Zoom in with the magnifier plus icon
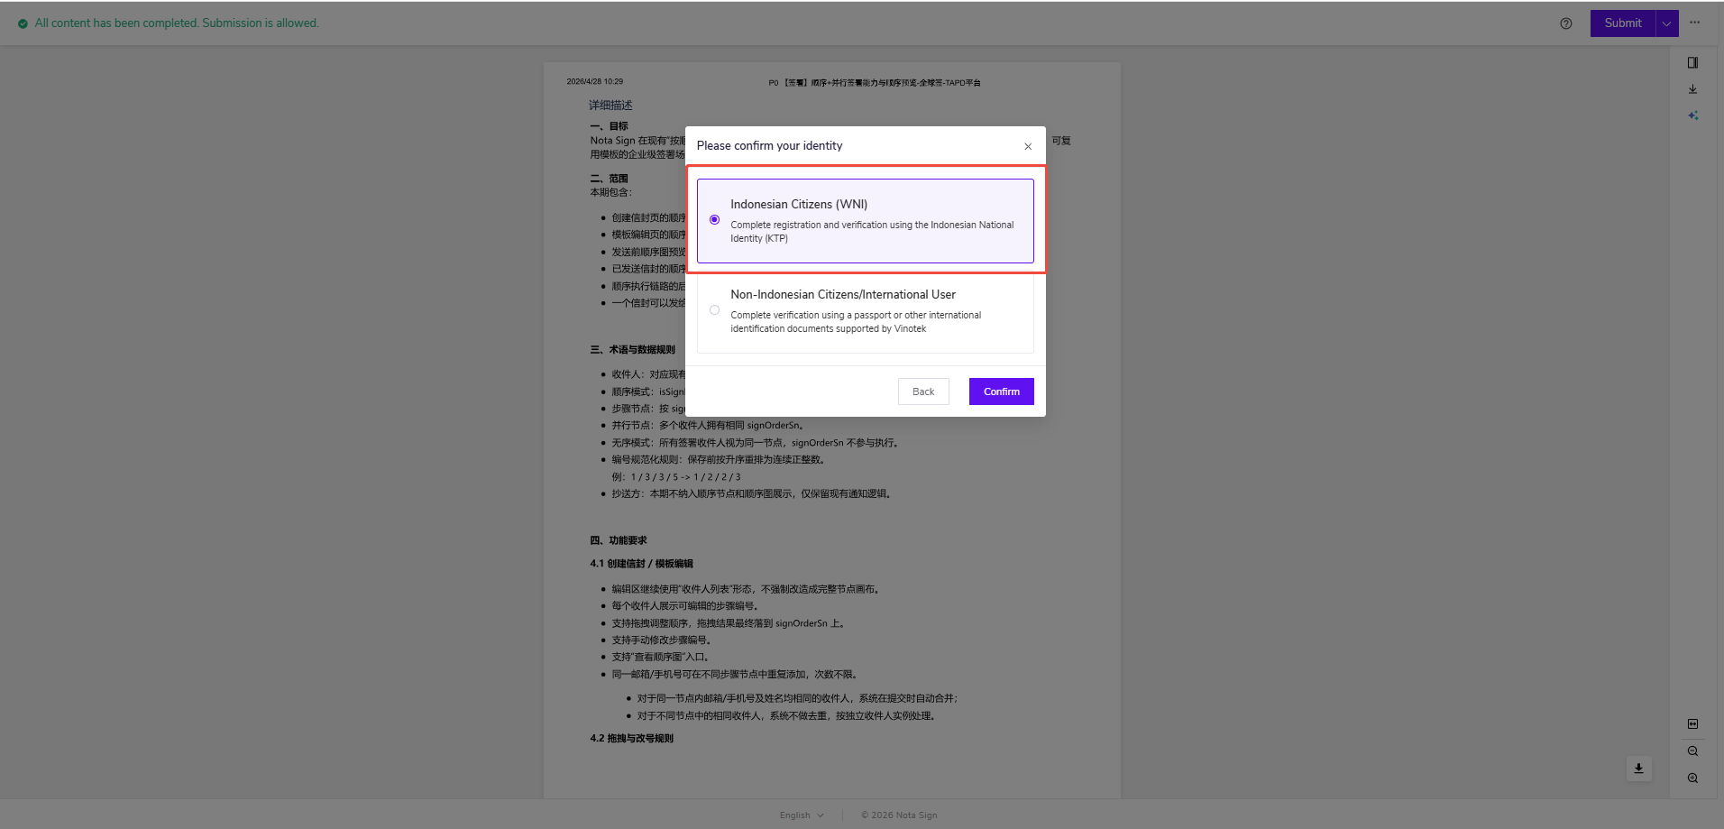The width and height of the screenshot is (1724, 829). [x=1692, y=778]
